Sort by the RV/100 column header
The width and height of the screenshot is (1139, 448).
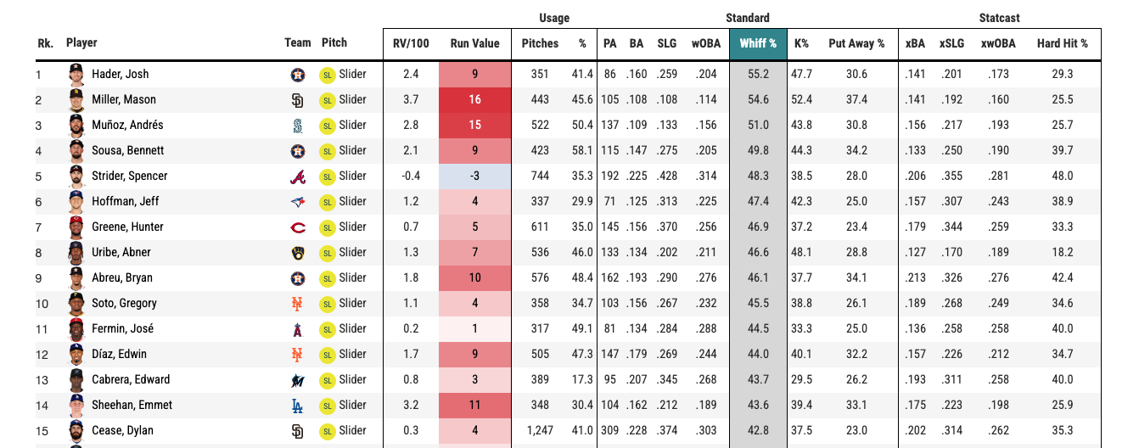[411, 43]
